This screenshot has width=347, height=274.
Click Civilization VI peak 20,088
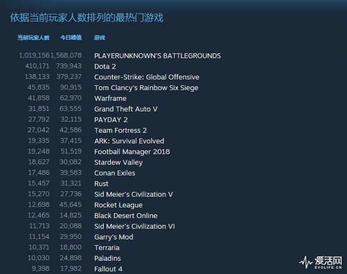pos(71,226)
